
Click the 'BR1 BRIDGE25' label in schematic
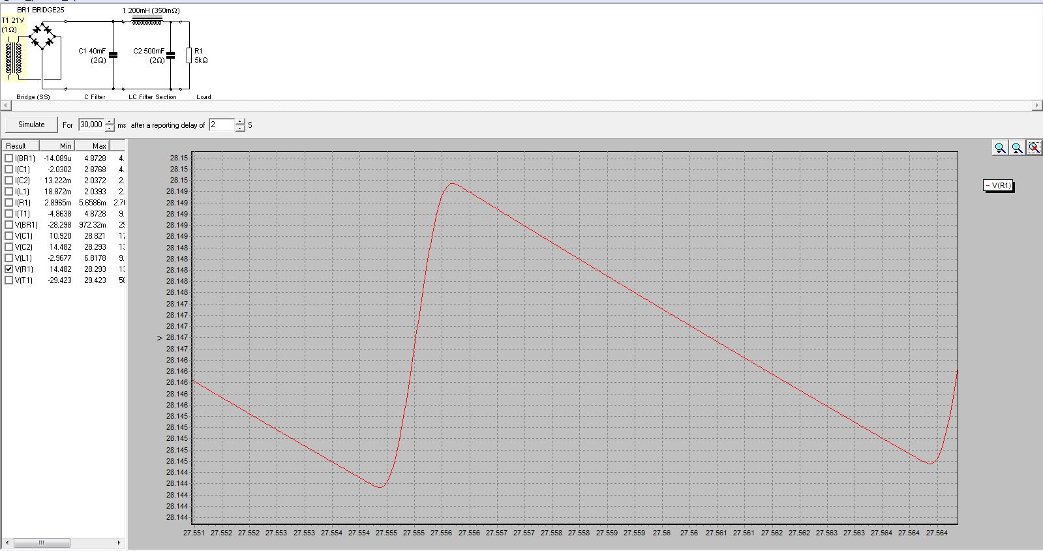click(40, 10)
